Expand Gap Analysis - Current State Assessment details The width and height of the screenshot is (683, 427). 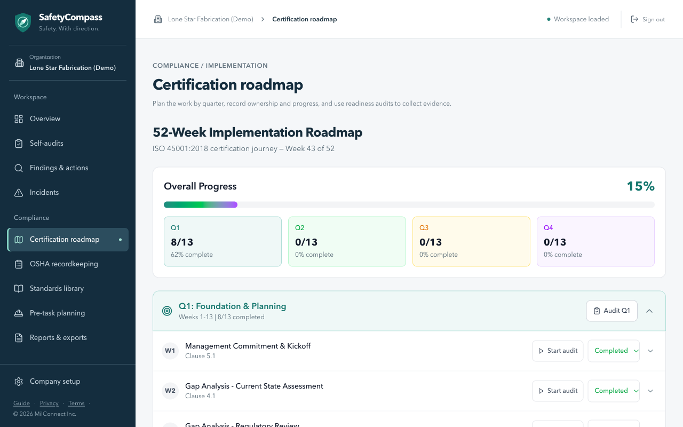(x=650, y=391)
